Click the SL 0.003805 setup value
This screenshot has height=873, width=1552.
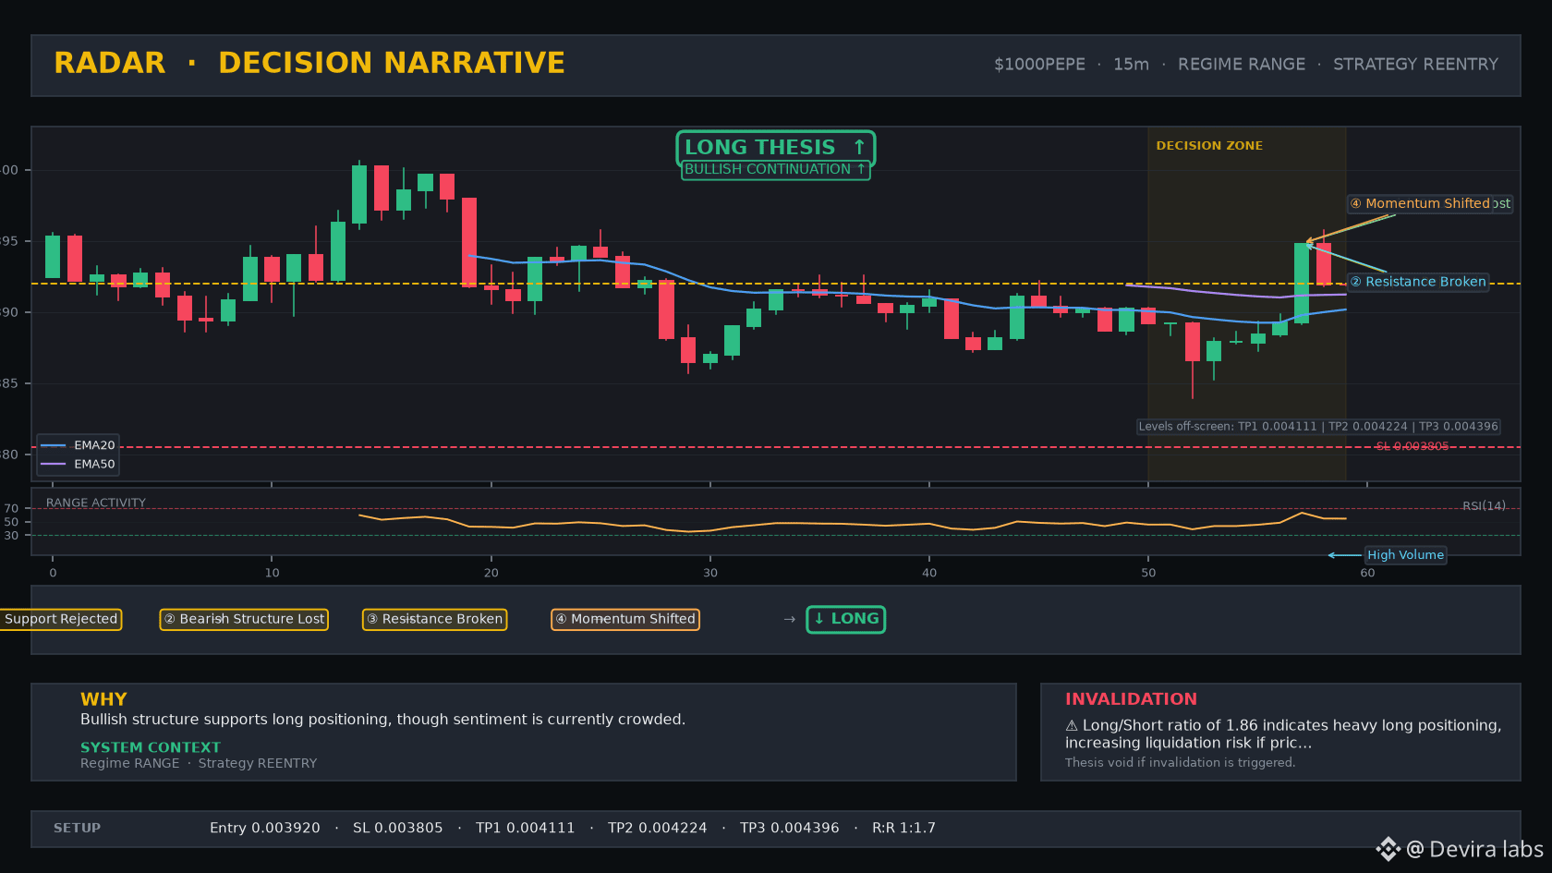398,828
